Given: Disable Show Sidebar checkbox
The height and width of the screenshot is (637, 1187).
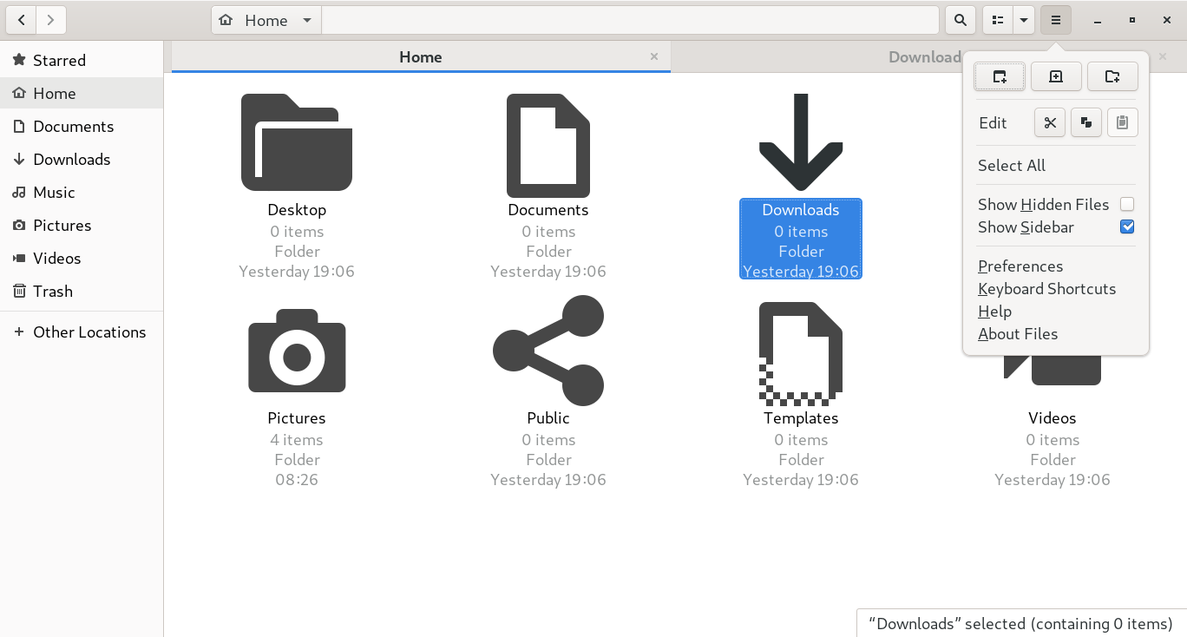Looking at the screenshot, I should pos(1127,227).
